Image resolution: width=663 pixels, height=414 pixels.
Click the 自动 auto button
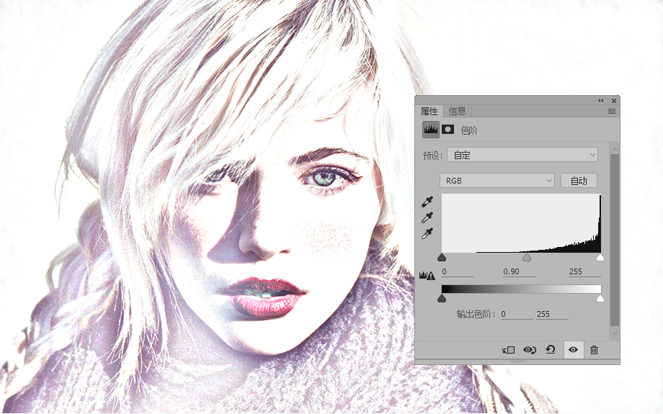tap(579, 181)
